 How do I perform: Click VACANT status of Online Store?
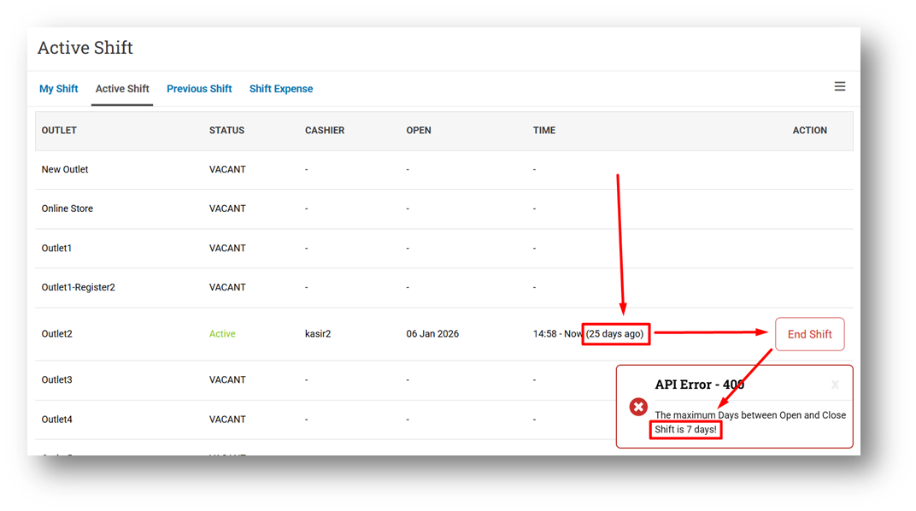[x=227, y=209]
